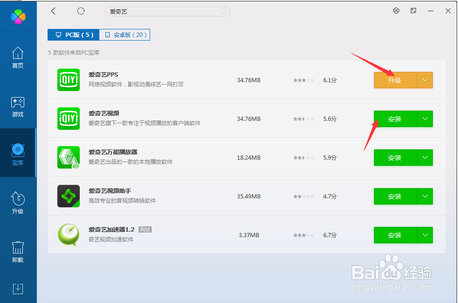Click star rating for 爱奇艺PPS
Screen dimensions: 458x303
pyautogui.click(x=304, y=80)
